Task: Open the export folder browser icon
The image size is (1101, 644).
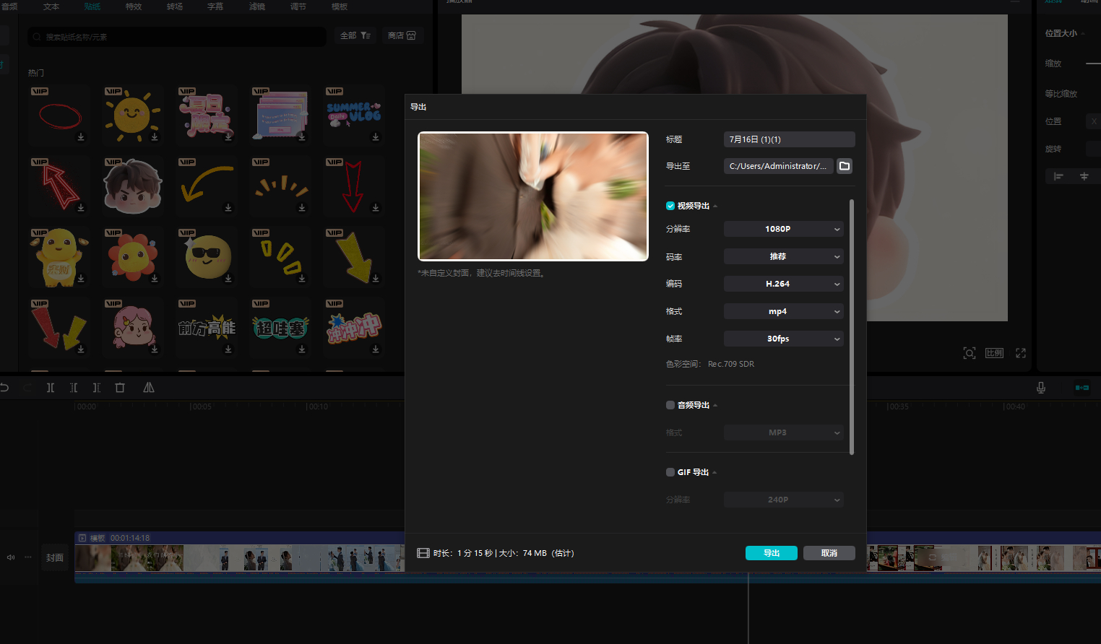Action: tap(844, 166)
